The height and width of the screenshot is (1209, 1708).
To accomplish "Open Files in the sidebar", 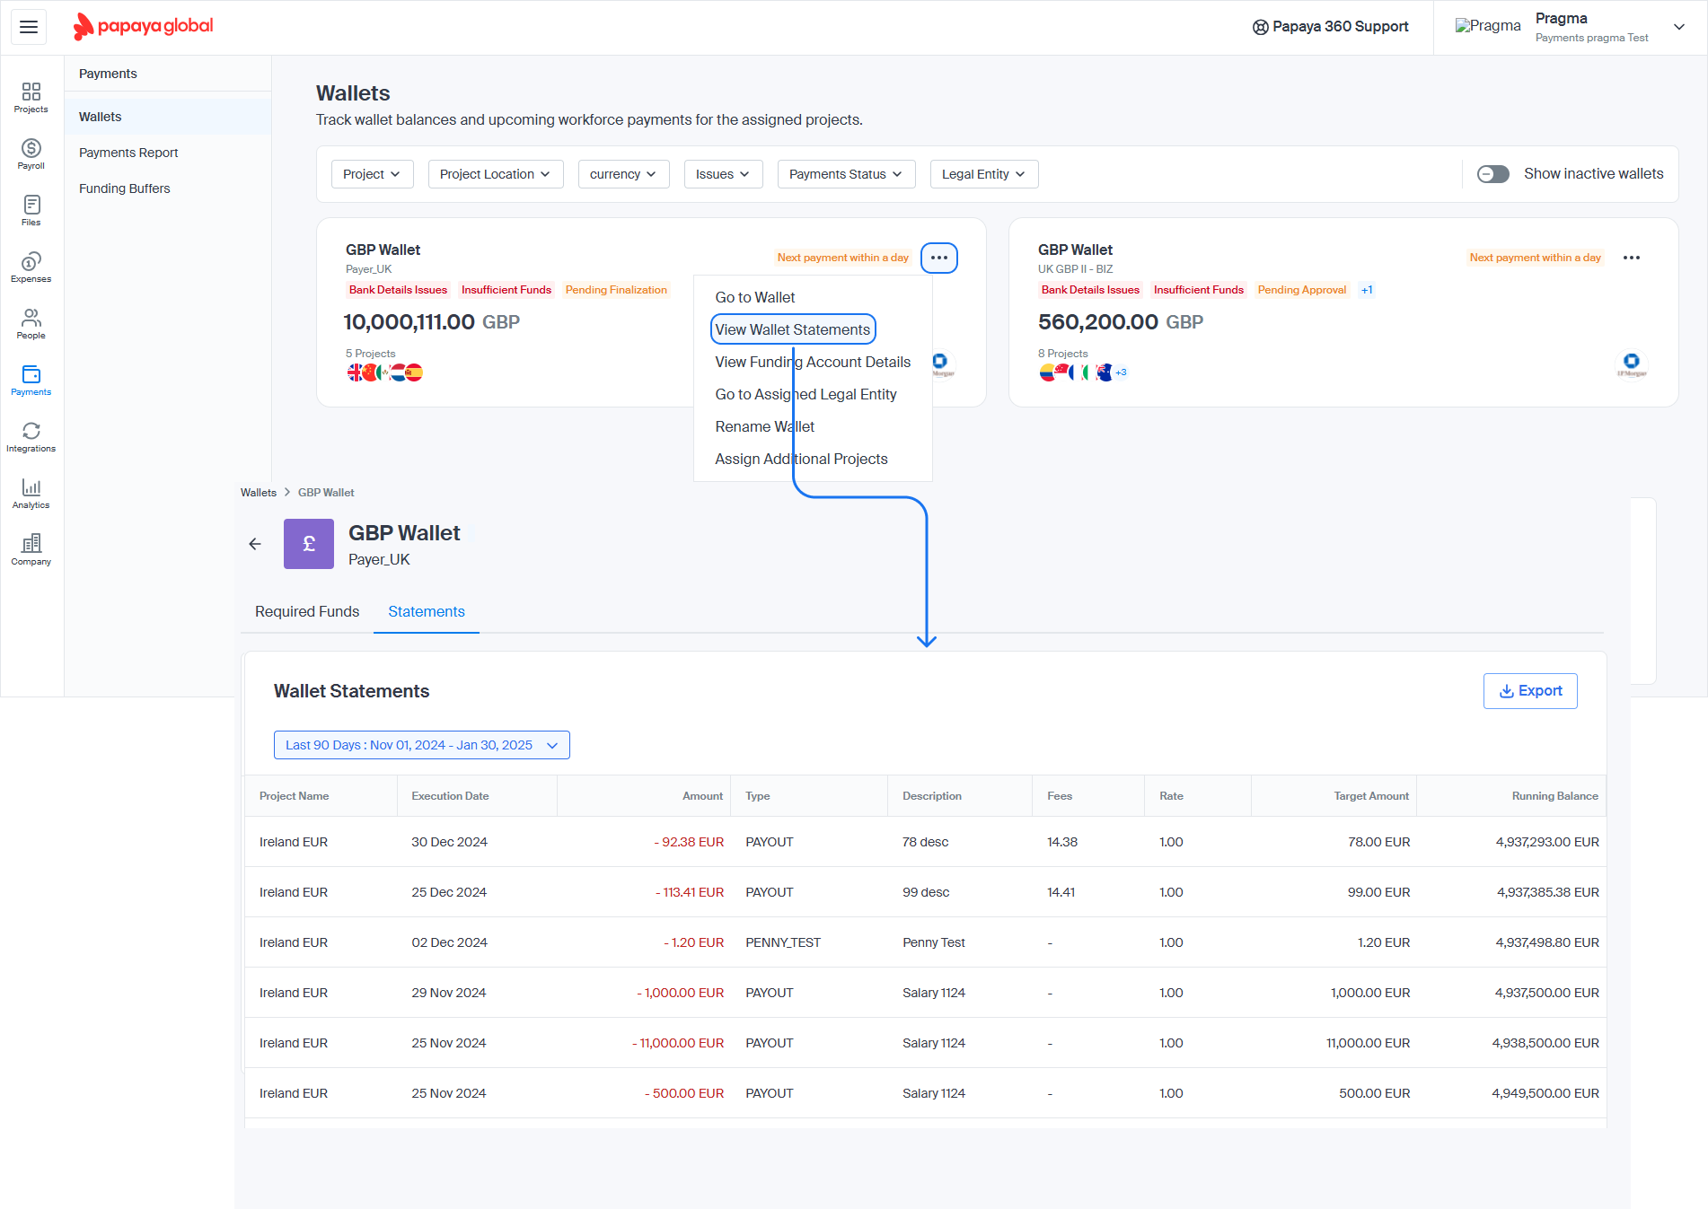I will pyautogui.click(x=31, y=211).
